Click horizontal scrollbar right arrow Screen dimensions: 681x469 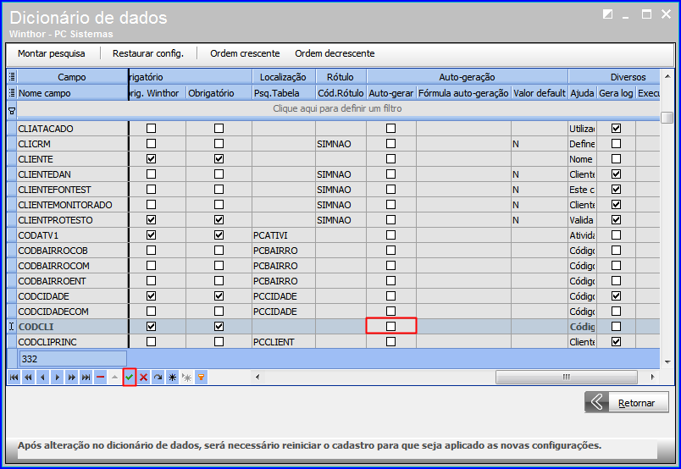point(652,377)
